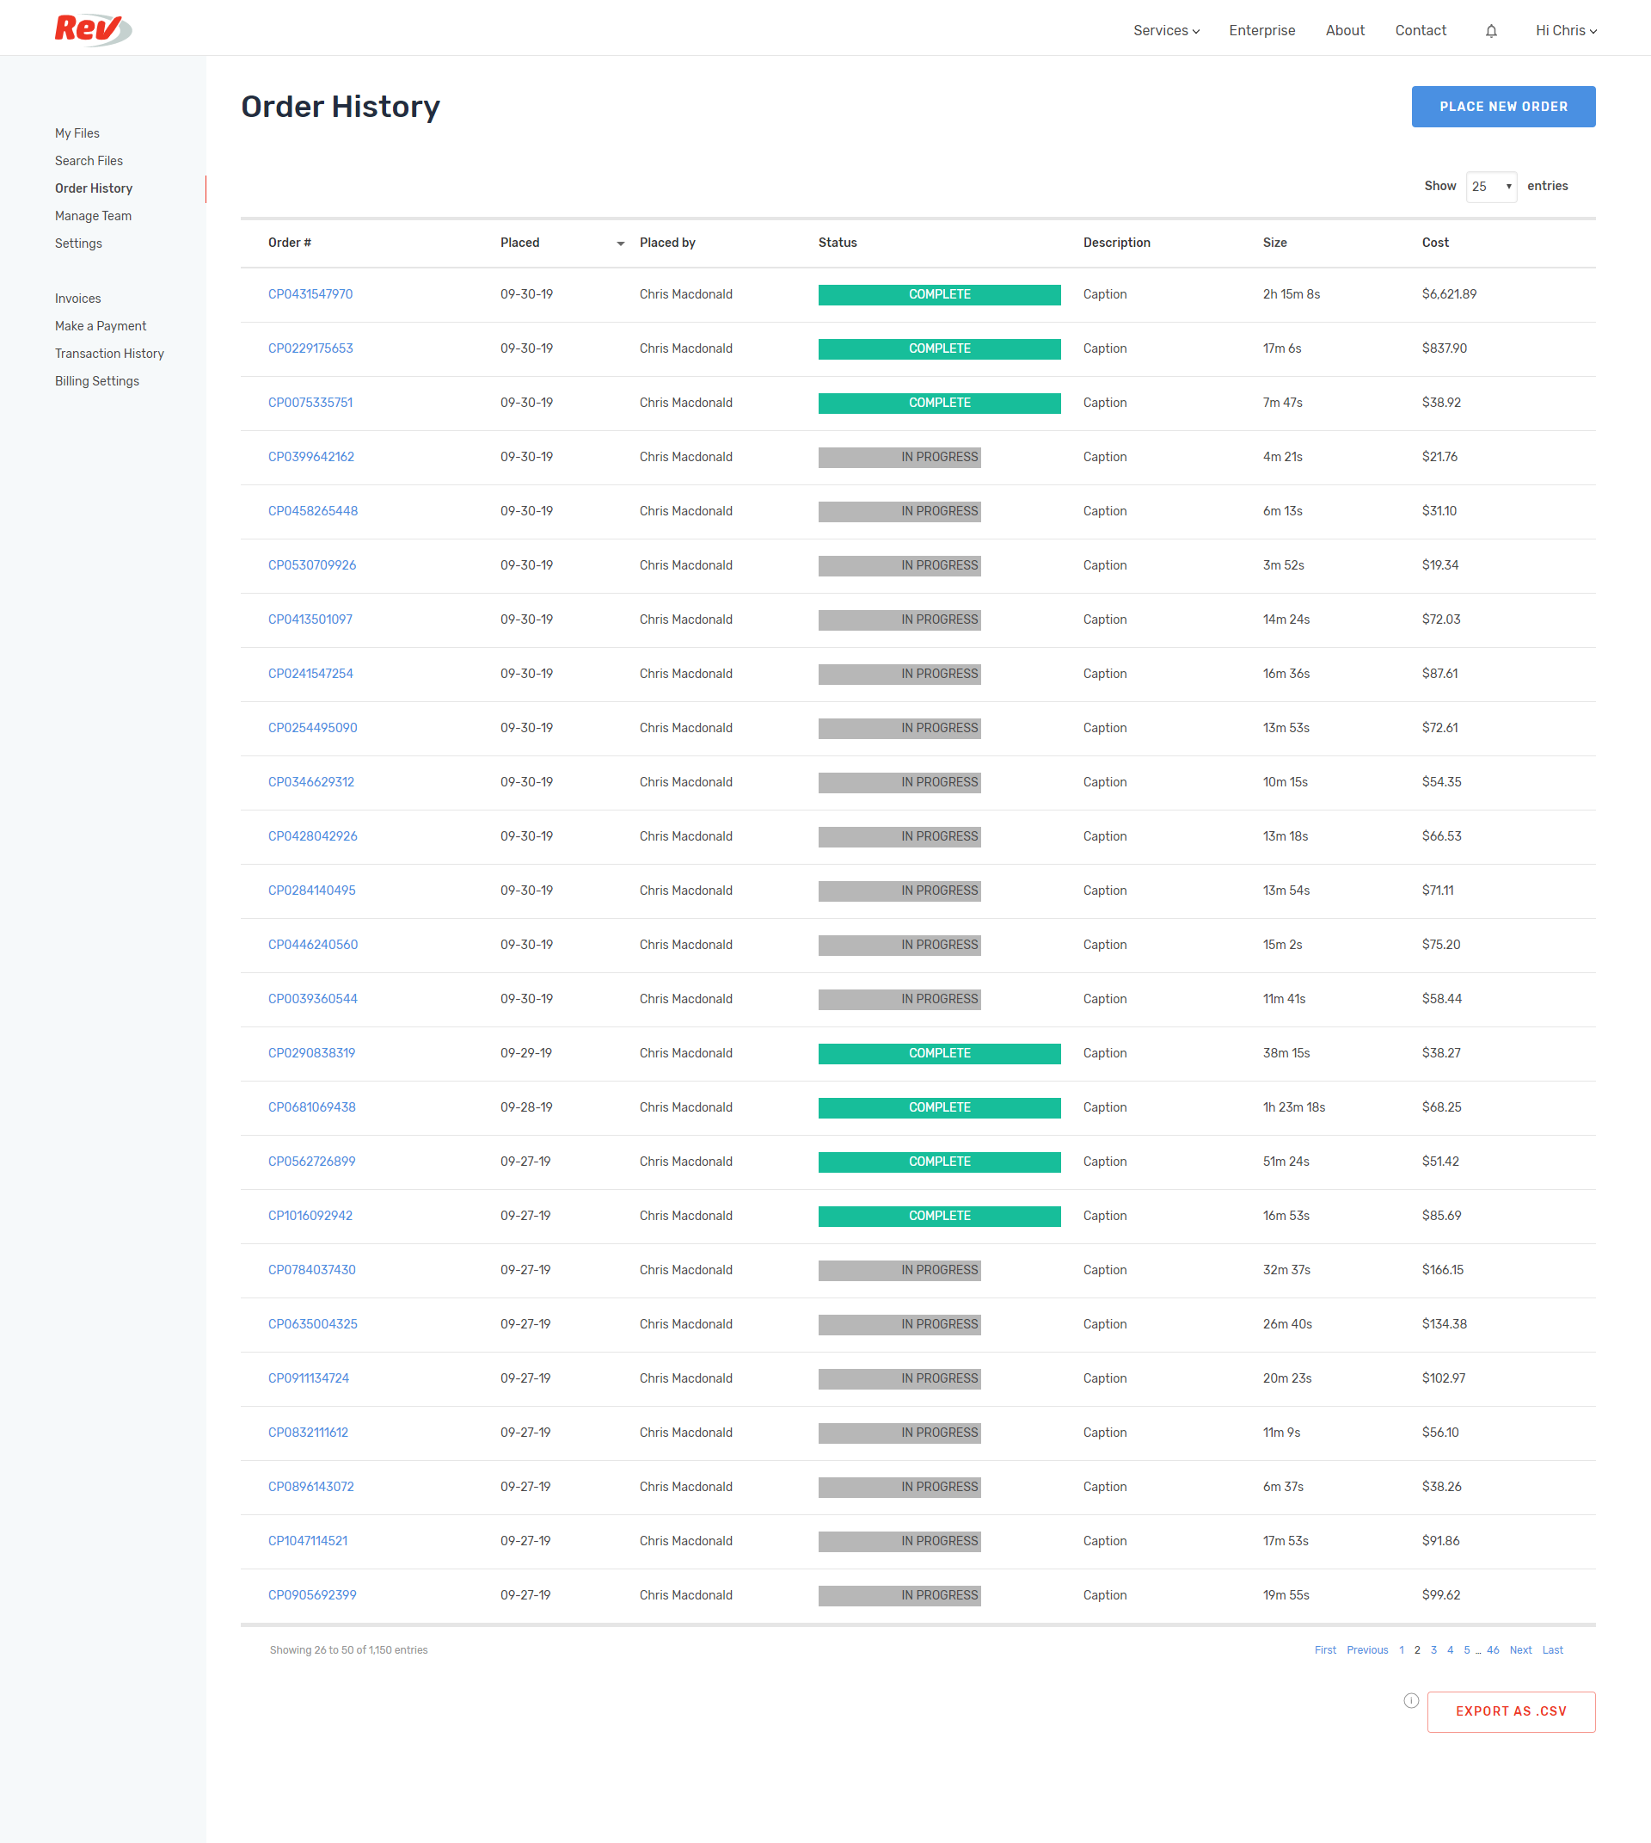Open the About menu item
The image size is (1651, 1843).
(x=1344, y=31)
